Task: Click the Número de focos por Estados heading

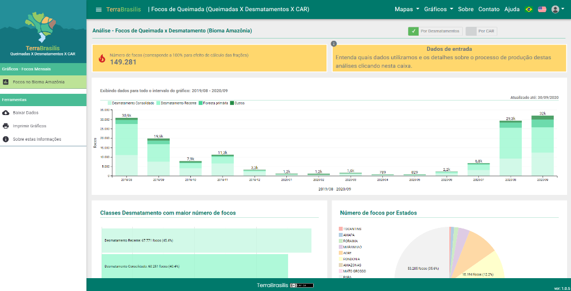Action: pos(378,213)
